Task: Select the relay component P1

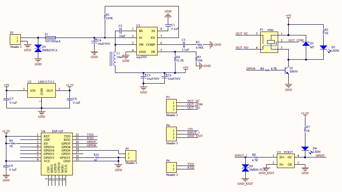Action: tap(270, 41)
